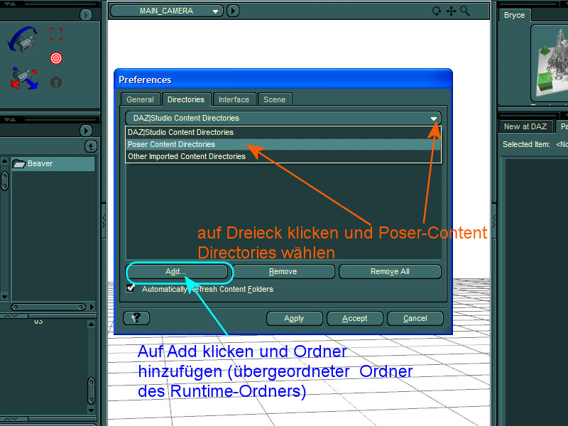Switch to General tab
Viewport: 568px width, 426px height.
tap(140, 99)
